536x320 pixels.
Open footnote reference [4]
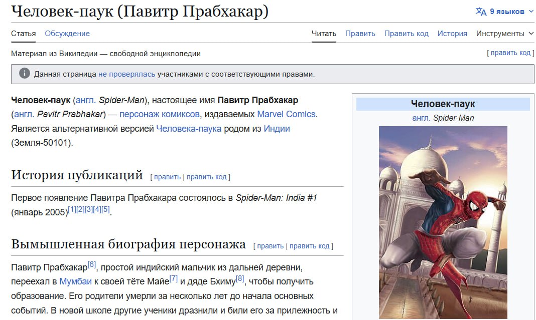(x=97, y=209)
